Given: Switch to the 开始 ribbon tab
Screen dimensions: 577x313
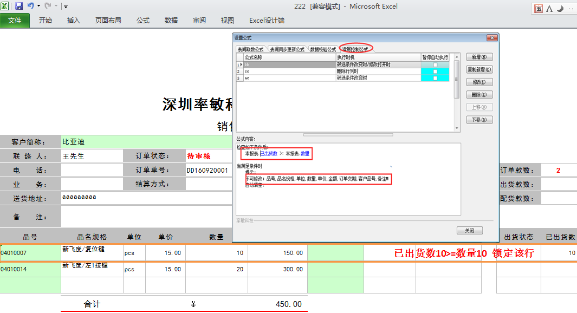Looking at the screenshot, I should [46, 20].
